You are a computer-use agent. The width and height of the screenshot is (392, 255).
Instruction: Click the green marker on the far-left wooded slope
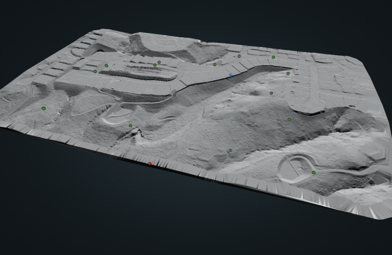point(43,108)
